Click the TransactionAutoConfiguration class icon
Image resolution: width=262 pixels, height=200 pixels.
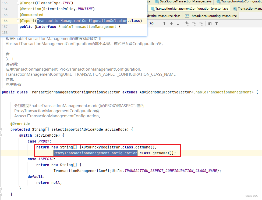coord(218,2)
